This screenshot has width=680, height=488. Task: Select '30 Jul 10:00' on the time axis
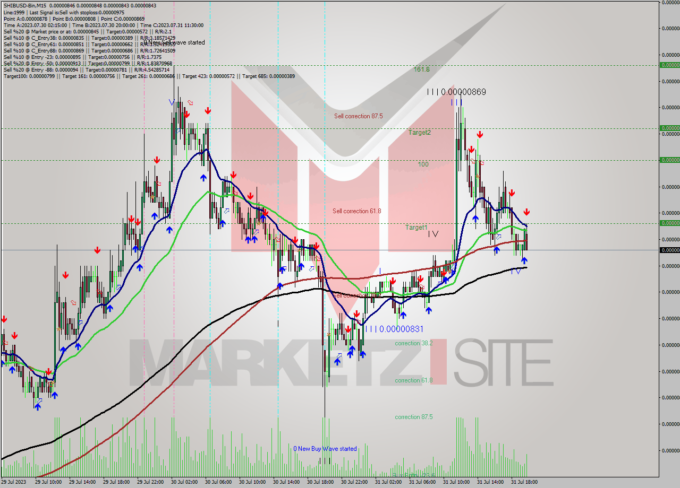(x=252, y=482)
